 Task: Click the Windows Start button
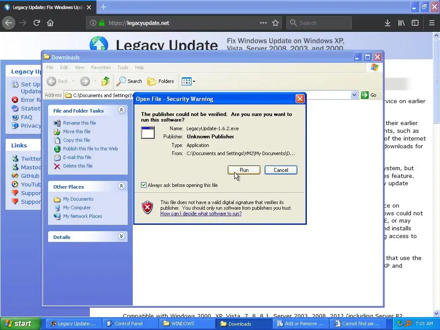(x=21, y=324)
